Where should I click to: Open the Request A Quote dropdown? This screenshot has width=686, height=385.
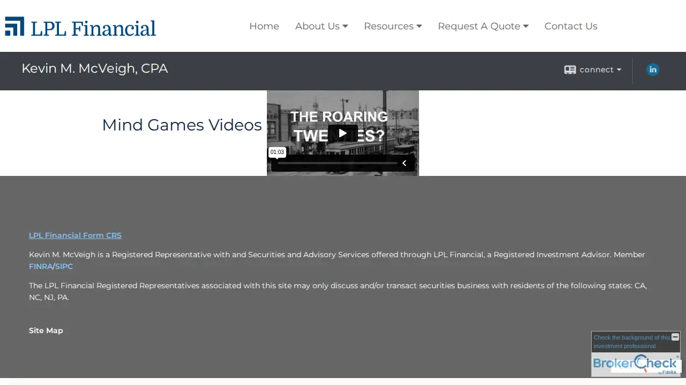[x=483, y=26]
